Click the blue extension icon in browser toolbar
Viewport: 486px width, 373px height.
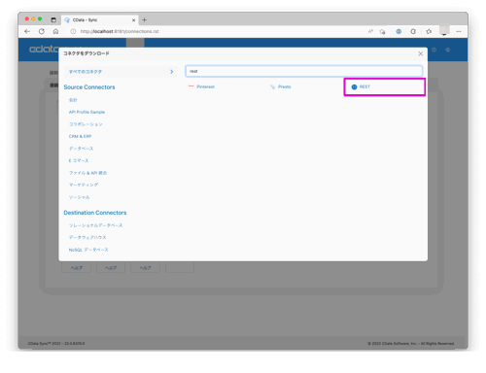pos(399,31)
